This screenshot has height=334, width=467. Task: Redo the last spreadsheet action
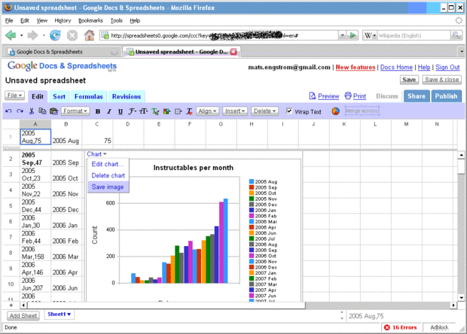click(x=20, y=111)
